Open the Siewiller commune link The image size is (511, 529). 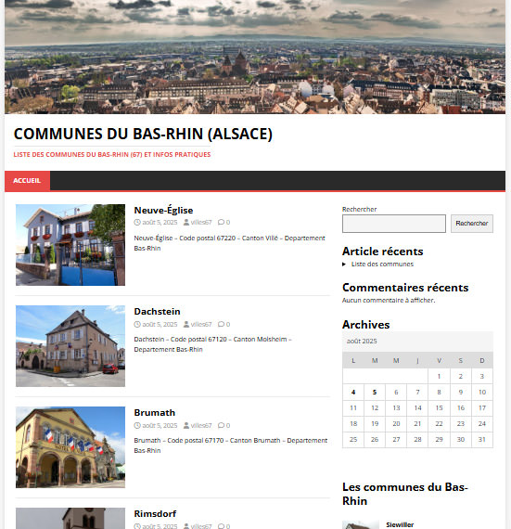tap(400, 524)
